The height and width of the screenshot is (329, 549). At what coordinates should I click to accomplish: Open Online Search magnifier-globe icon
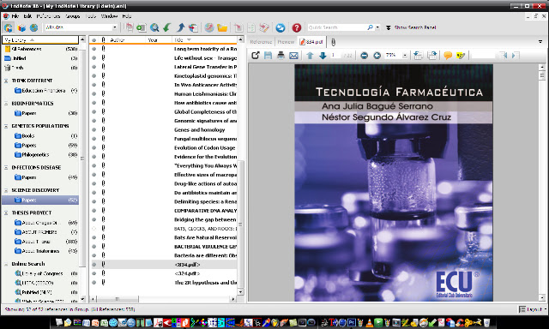[x=154, y=27]
